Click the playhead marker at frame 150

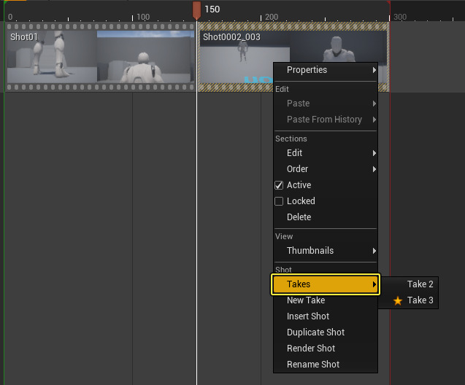click(196, 10)
